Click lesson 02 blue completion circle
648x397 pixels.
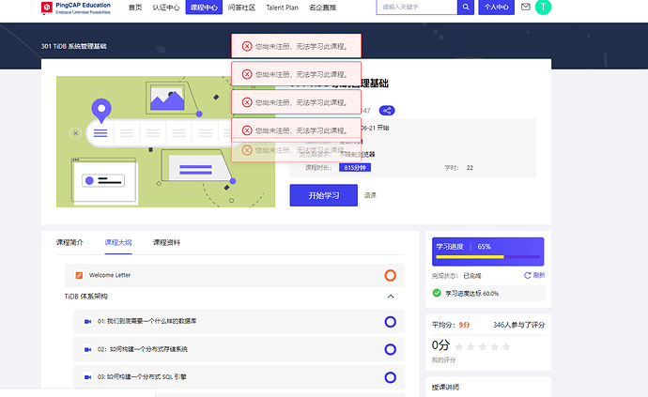coord(390,349)
